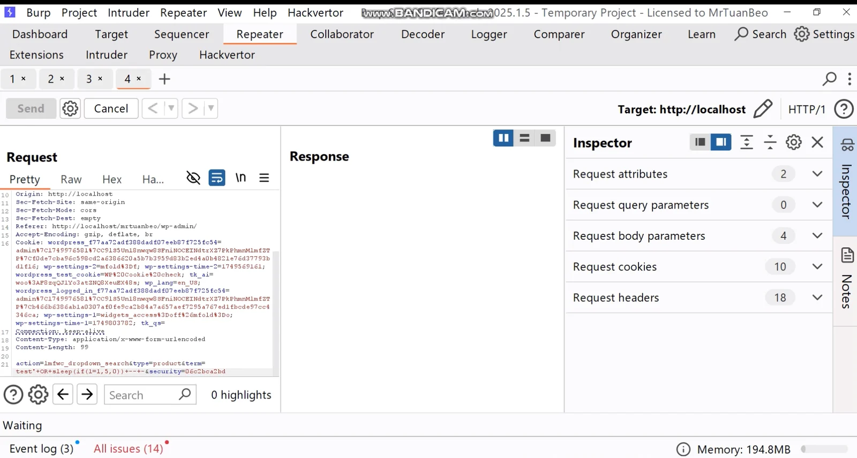Click the magnifier in Request search box
Screen dimensions: 857x458
(x=185, y=395)
